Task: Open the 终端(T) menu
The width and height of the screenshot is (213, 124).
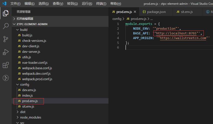Action: pyautogui.click(x=101, y=3)
